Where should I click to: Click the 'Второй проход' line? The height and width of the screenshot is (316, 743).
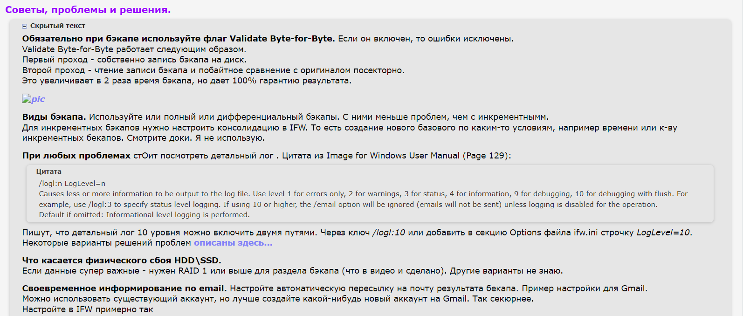click(x=213, y=70)
